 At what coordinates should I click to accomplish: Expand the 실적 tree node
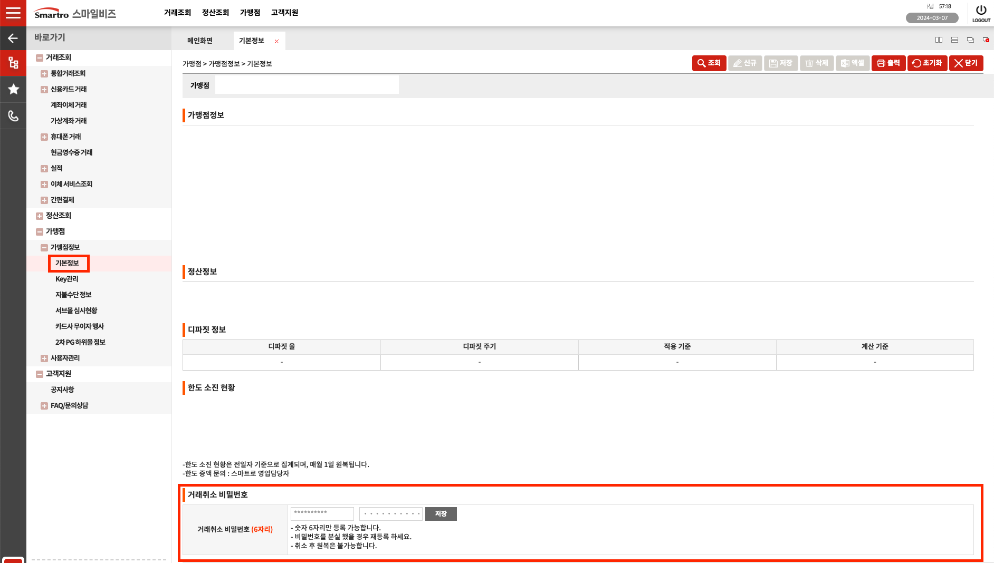click(x=44, y=169)
